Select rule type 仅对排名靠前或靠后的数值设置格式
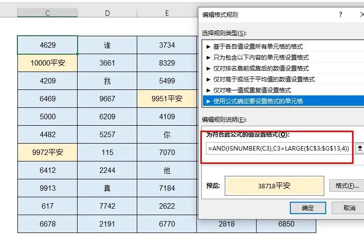 [x=283, y=69]
